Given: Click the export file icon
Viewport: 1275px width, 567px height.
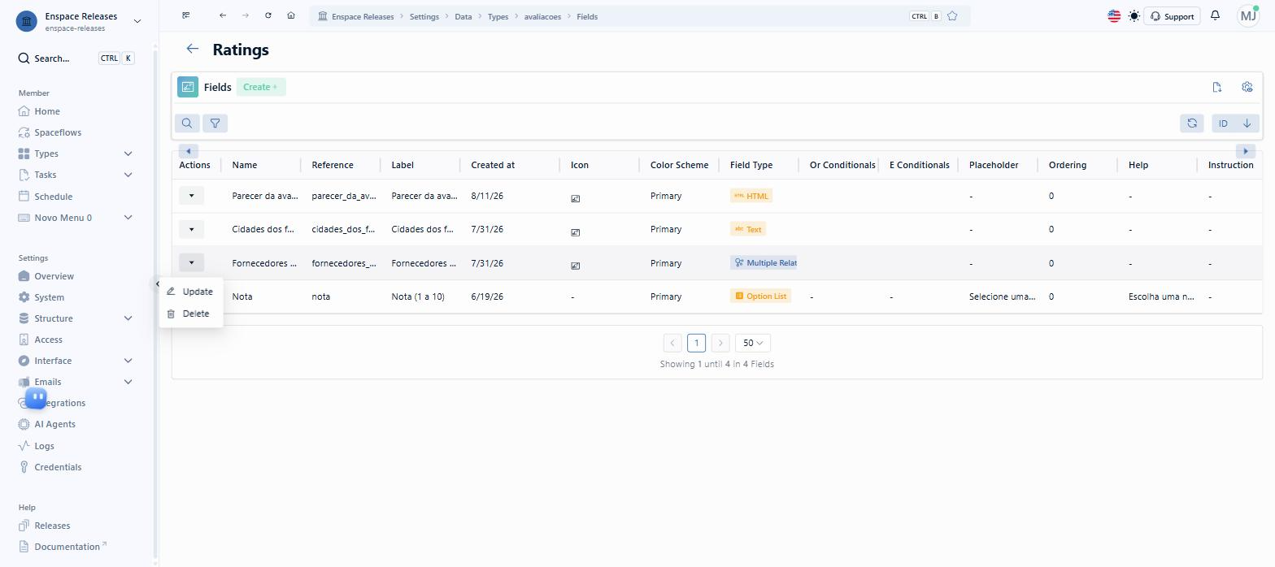Looking at the screenshot, I should click(x=1217, y=87).
